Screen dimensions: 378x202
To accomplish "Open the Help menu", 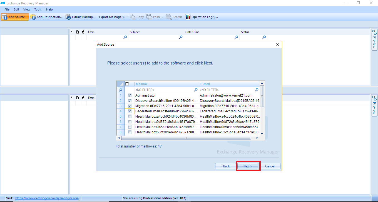I will (49, 9).
